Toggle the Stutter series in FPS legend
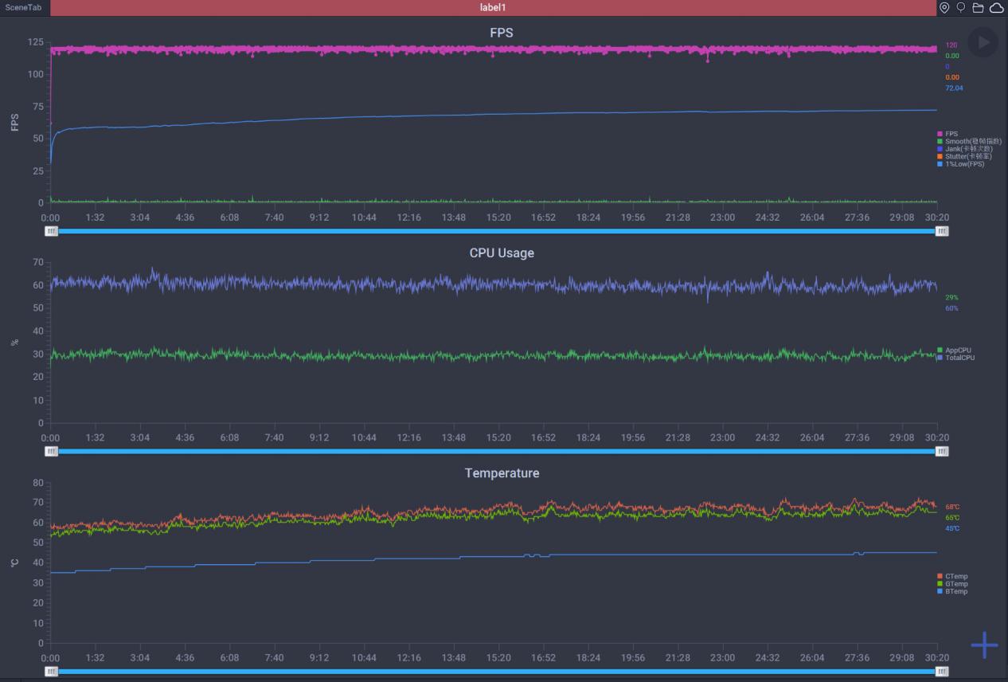 [x=964, y=156]
